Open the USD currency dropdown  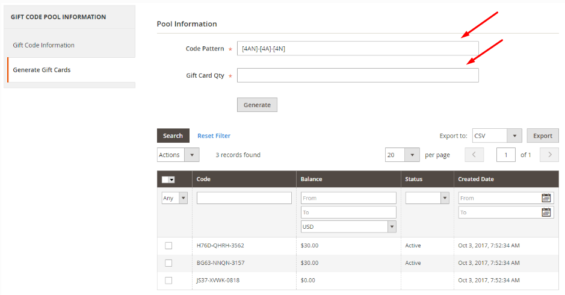[348, 226]
